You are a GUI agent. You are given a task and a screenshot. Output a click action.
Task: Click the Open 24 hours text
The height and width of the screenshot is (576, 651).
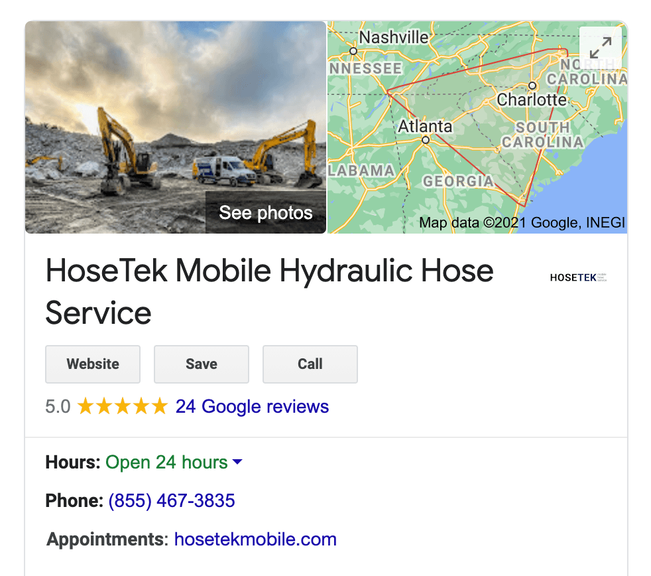click(x=166, y=462)
